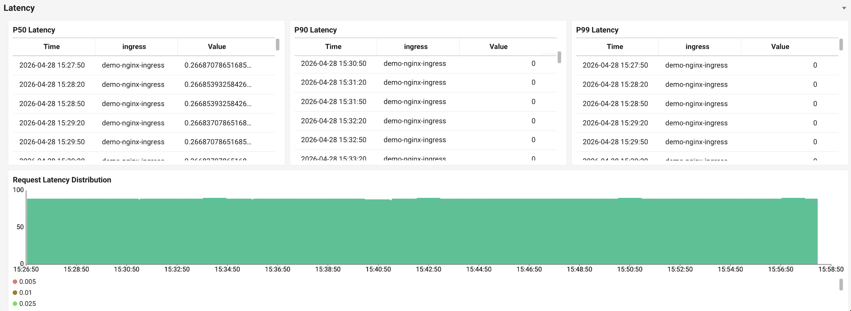
Task: Sort P50 Latency table by Value column
Action: click(217, 47)
